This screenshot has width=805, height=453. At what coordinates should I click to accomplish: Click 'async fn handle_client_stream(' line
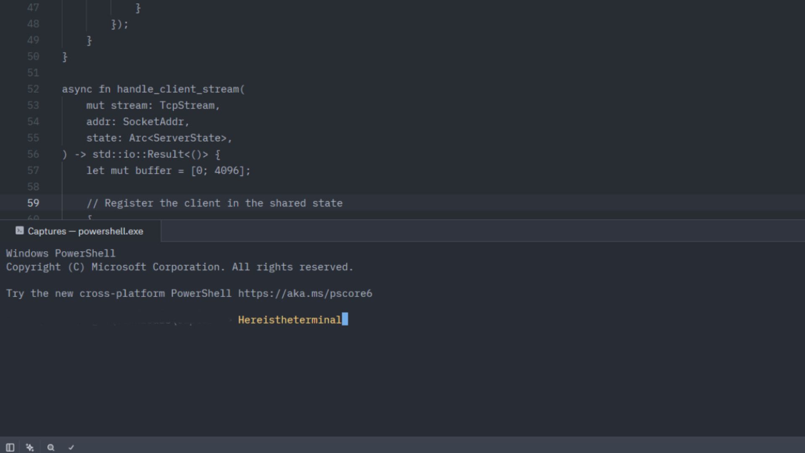pos(153,89)
